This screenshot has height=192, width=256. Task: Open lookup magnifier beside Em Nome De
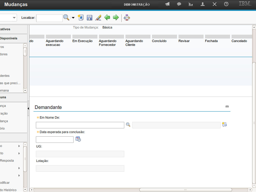click(x=128, y=124)
